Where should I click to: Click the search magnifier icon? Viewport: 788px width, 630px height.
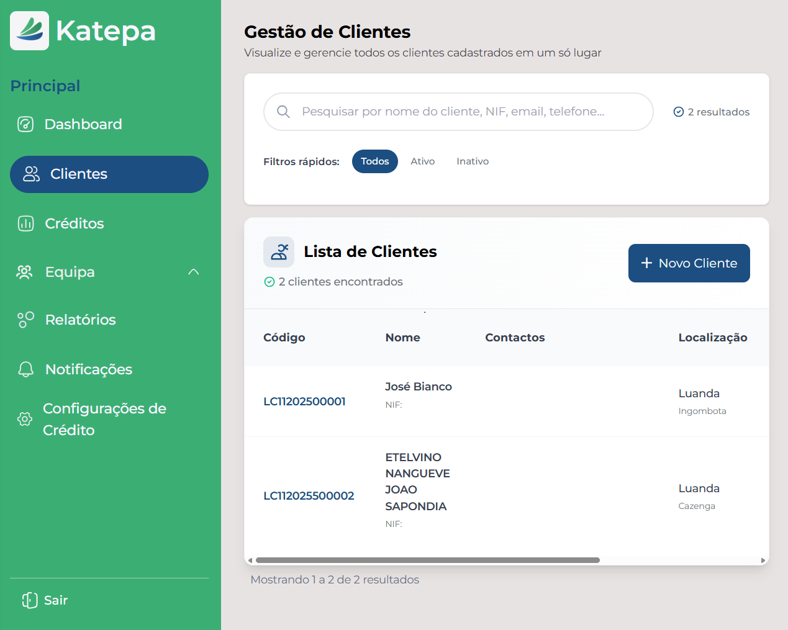pyautogui.click(x=283, y=112)
